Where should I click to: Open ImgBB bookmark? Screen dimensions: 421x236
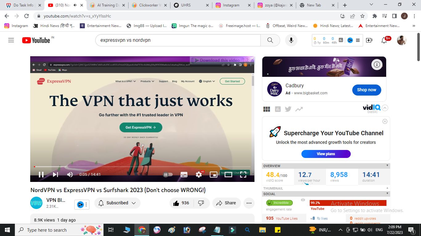coord(147,26)
